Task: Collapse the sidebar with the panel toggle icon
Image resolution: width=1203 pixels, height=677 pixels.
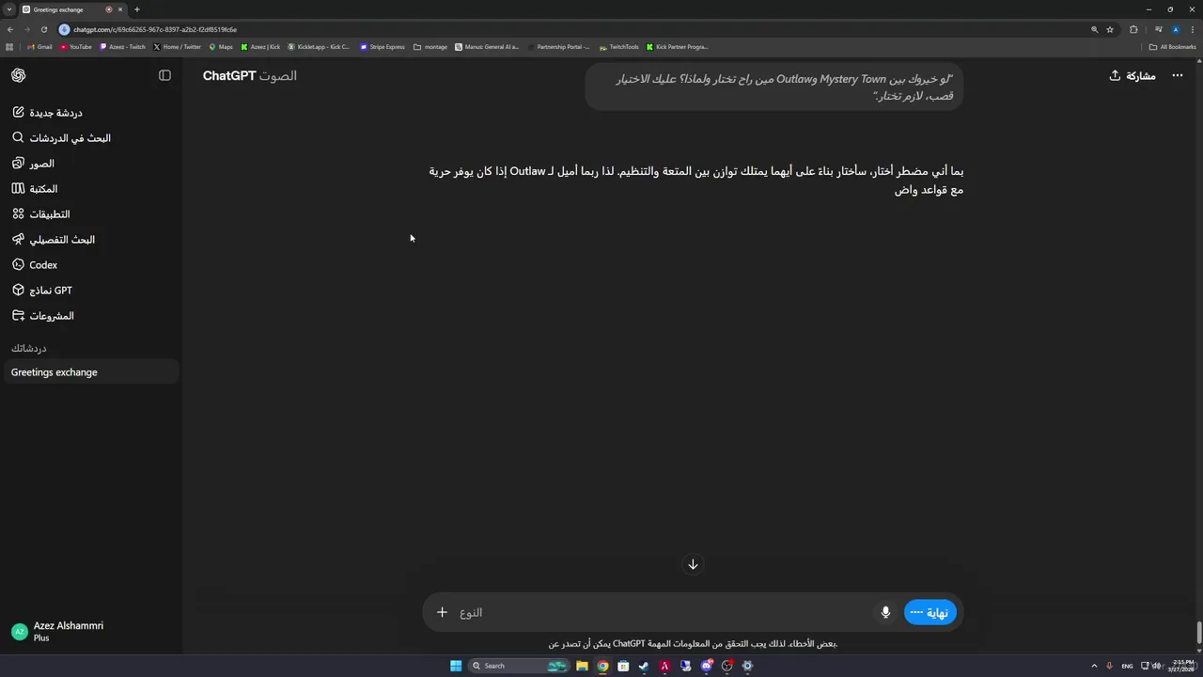Action: (164, 75)
